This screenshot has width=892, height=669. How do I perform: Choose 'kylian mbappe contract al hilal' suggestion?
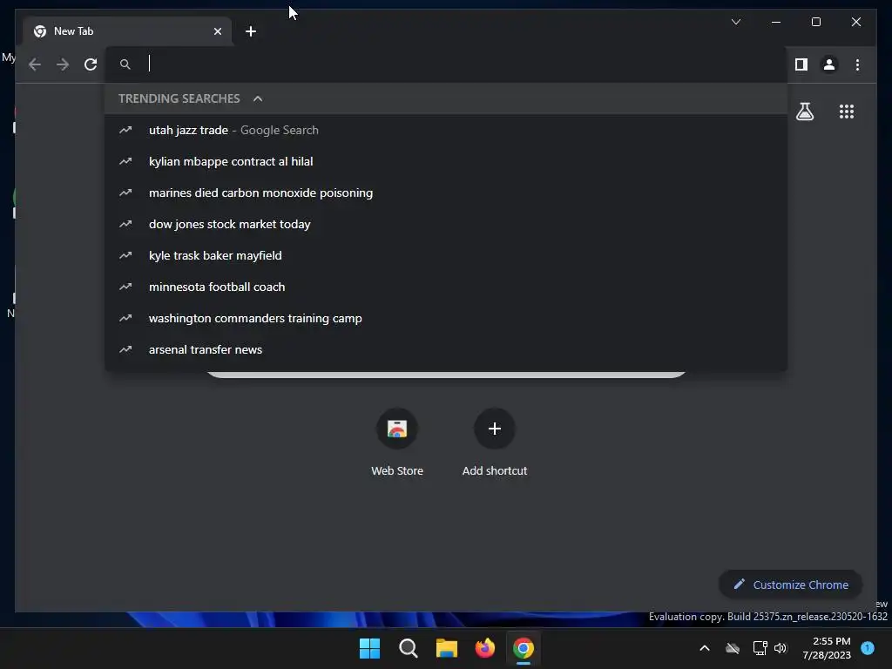447,161
